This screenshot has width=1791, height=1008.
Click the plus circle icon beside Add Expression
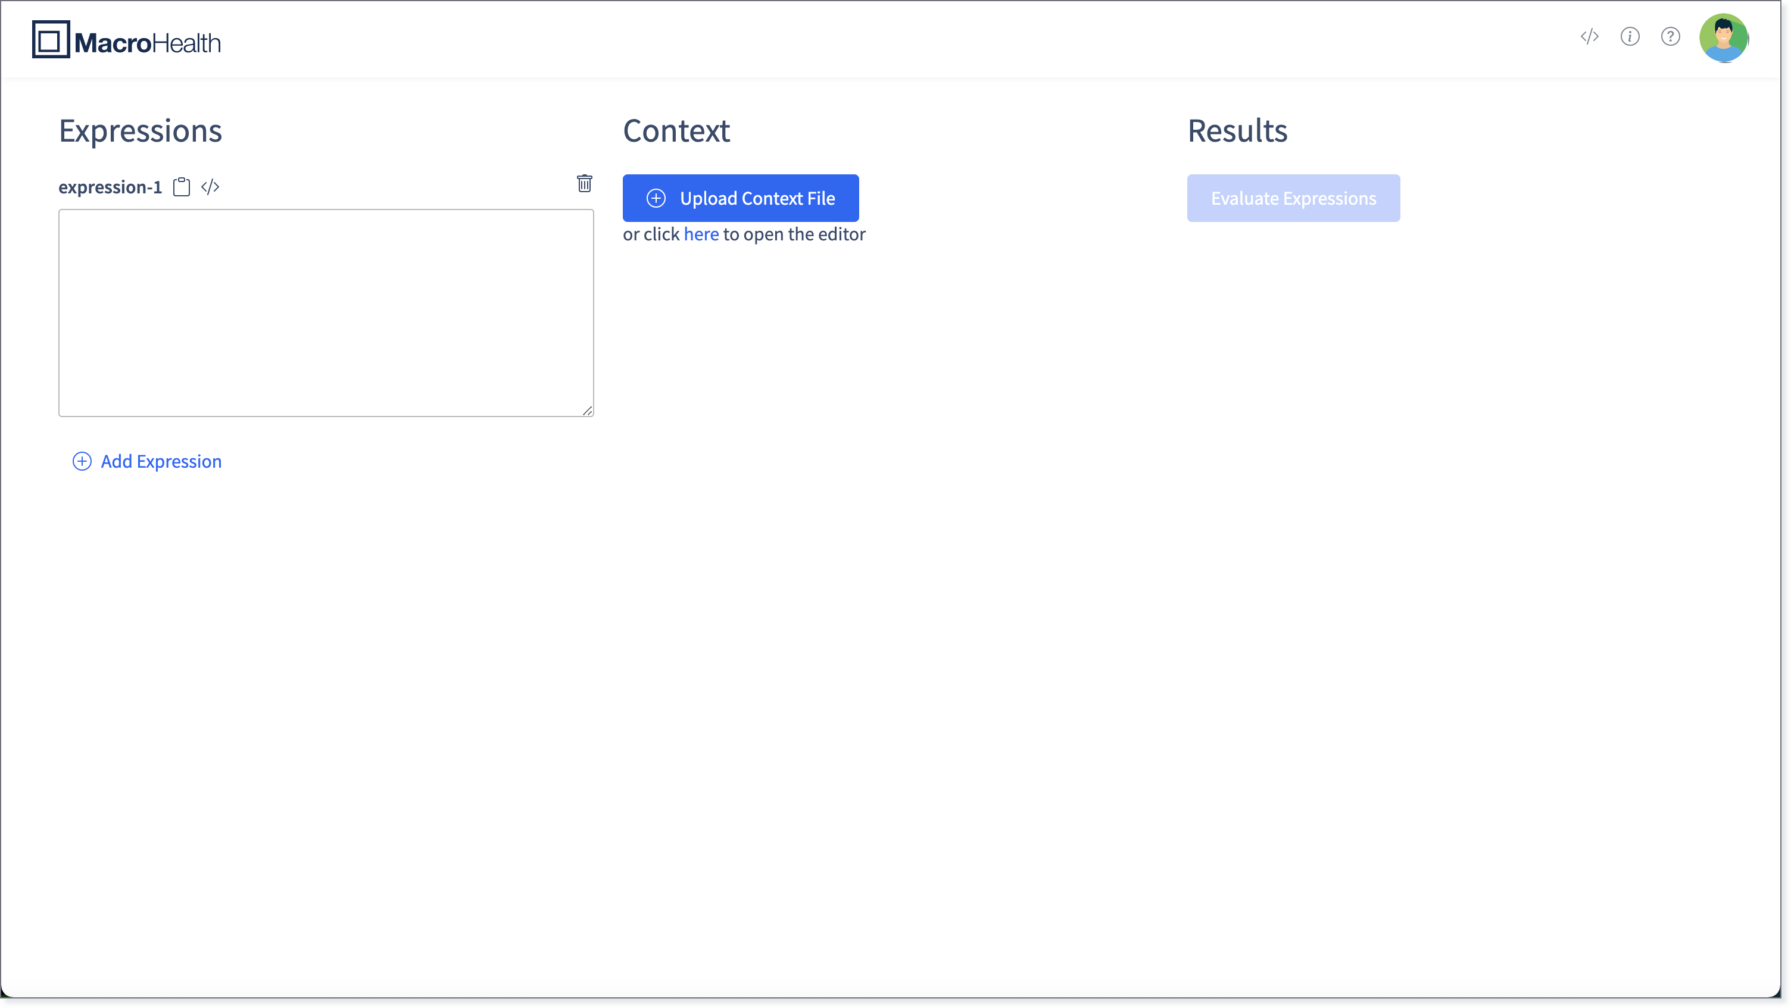(82, 461)
